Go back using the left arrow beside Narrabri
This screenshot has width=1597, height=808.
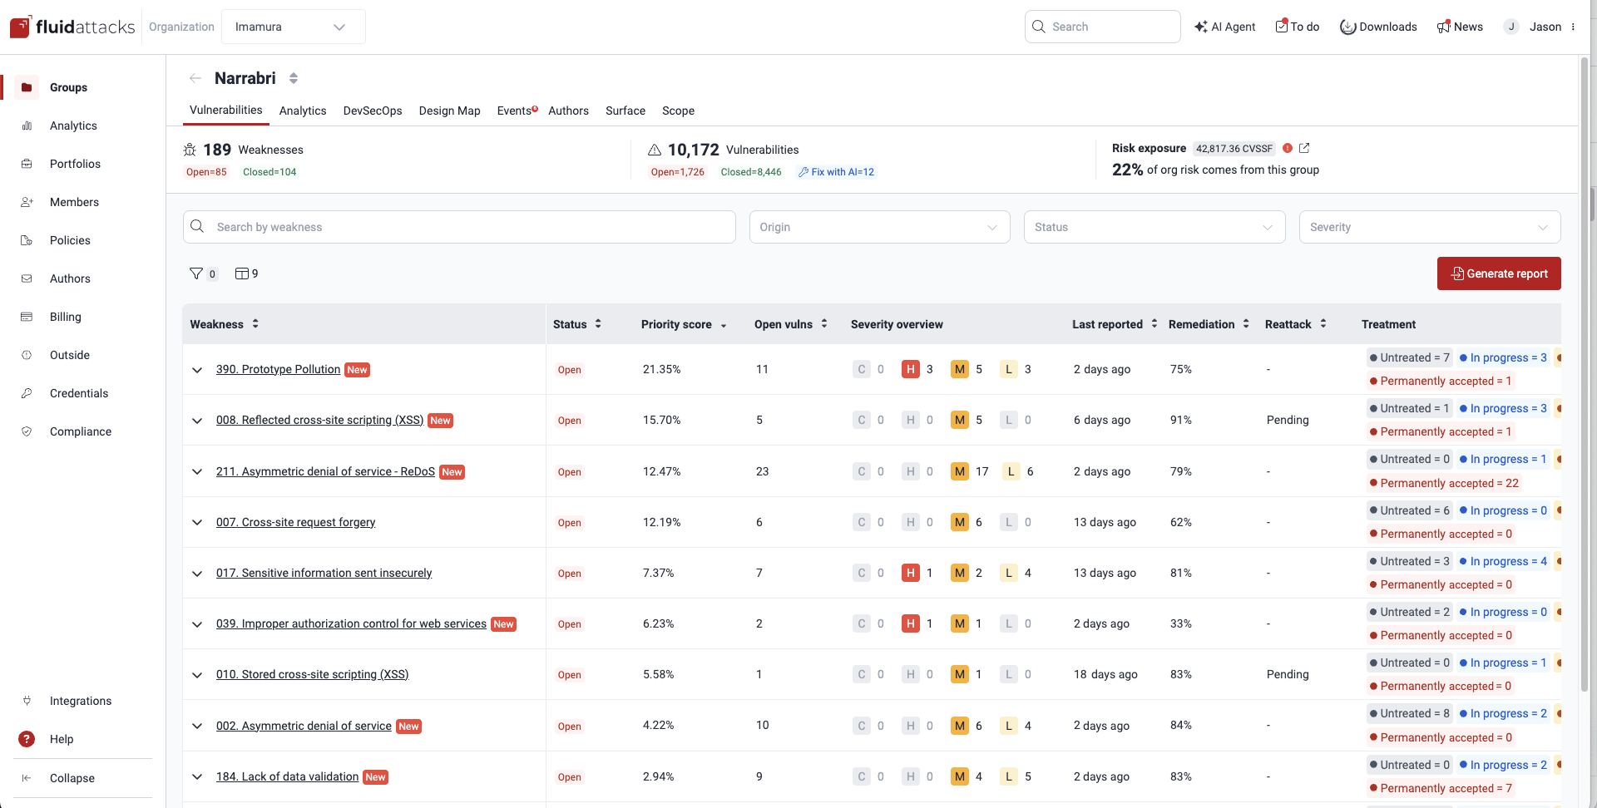tap(195, 78)
